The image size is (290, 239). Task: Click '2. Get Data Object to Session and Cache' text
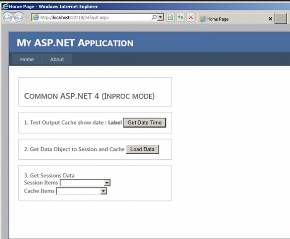click(x=74, y=149)
